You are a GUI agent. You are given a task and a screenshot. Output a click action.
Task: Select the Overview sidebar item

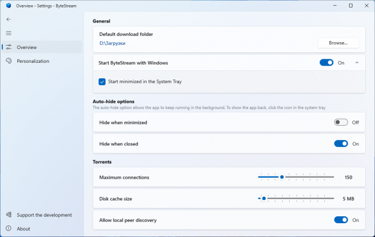click(42, 47)
